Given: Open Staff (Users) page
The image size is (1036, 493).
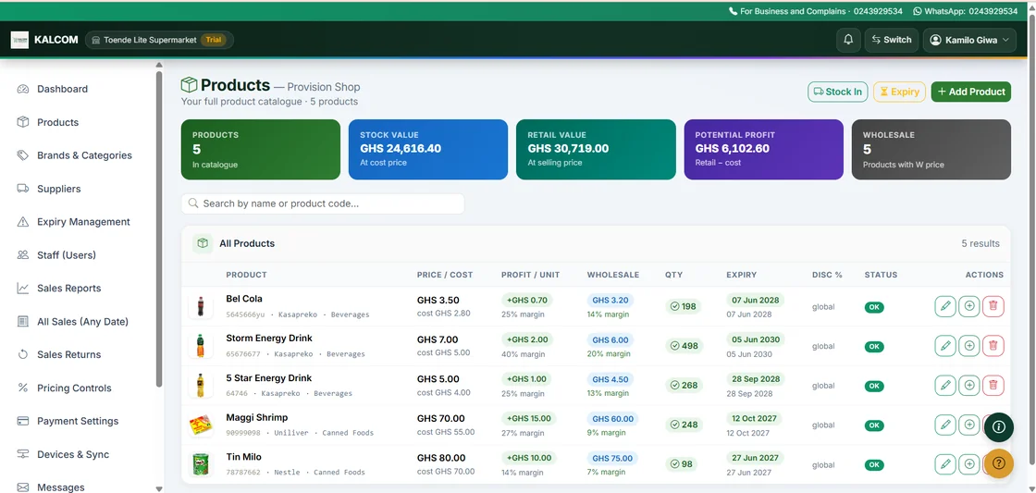Looking at the screenshot, I should point(66,255).
